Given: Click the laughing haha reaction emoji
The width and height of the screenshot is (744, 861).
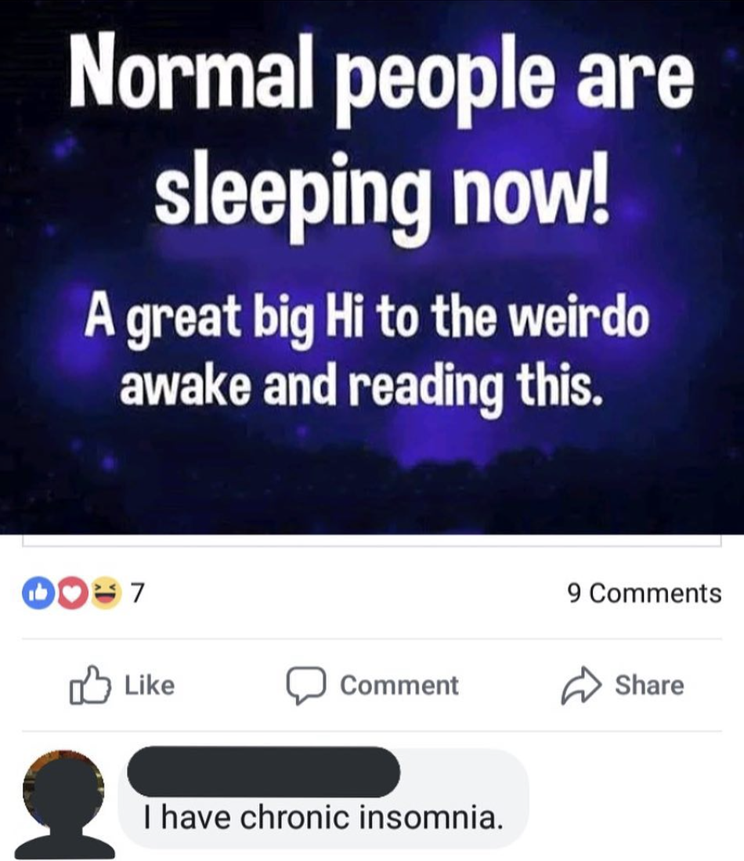Looking at the screenshot, I should click(x=106, y=593).
